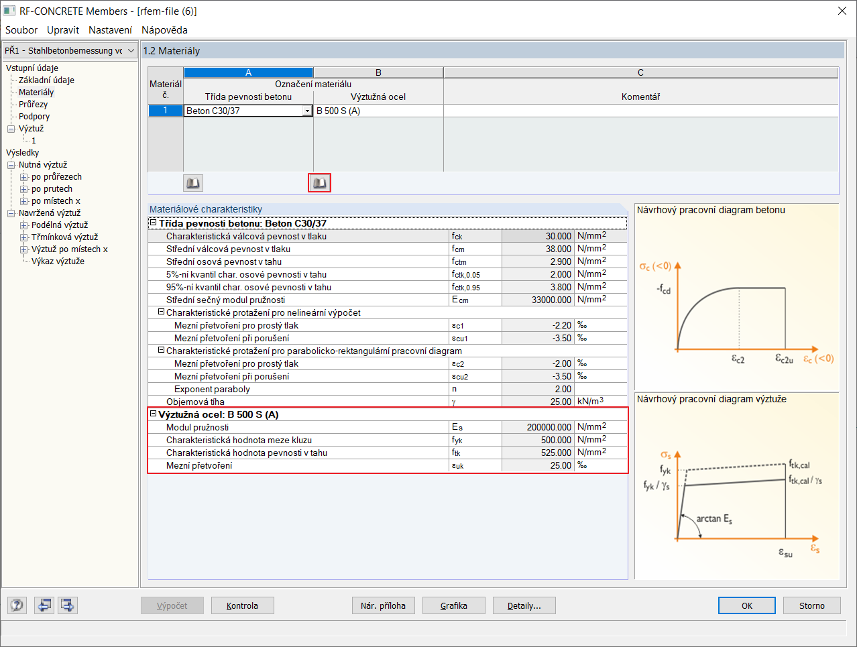Viewport: 857px width, 647px height.
Task: Select Výkaz výztuže tree item
Action: 58,261
